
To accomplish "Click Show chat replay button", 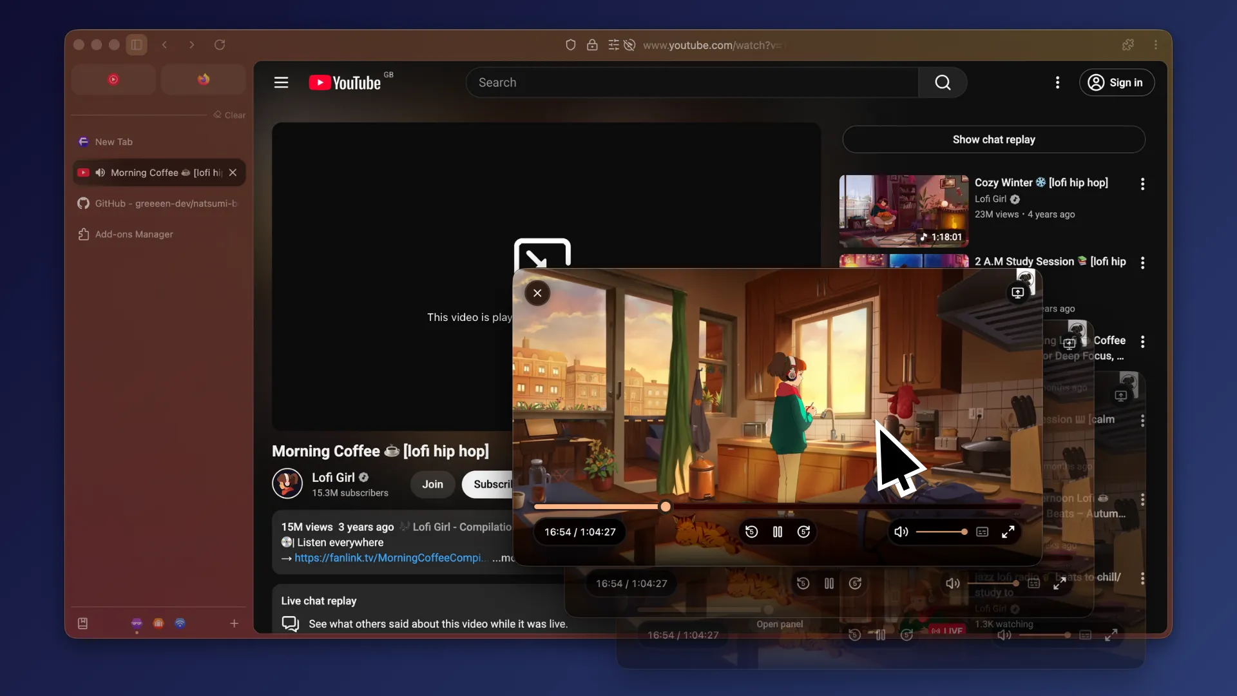I will pyautogui.click(x=993, y=140).
